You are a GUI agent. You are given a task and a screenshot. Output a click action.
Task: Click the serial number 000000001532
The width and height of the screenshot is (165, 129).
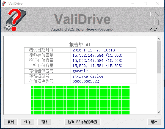coord(86,81)
